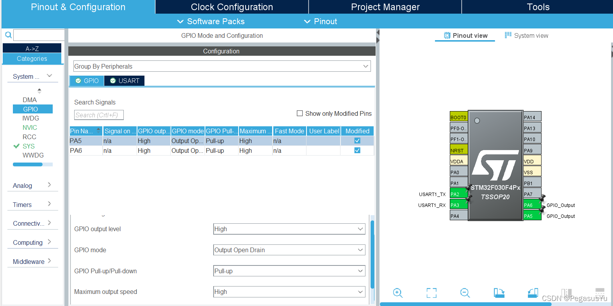Zoom in on the pinout view
Screen dimensions: 613x306
pos(397,293)
